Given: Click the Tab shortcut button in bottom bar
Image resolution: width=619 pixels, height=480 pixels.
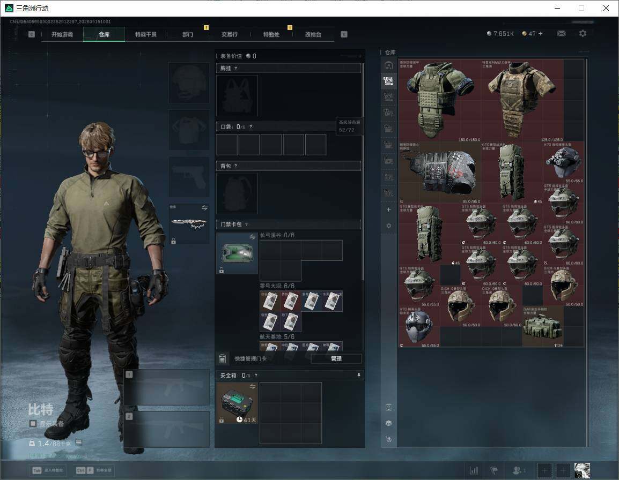Looking at the screenshot, I should point(48,470).
